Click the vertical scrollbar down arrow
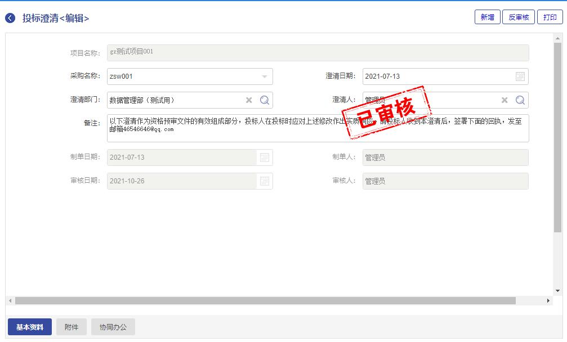 [558, 291]
